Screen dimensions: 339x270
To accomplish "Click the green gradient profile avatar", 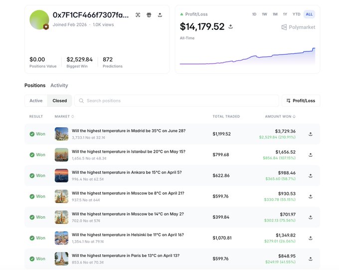I will [x=39, y=19].
